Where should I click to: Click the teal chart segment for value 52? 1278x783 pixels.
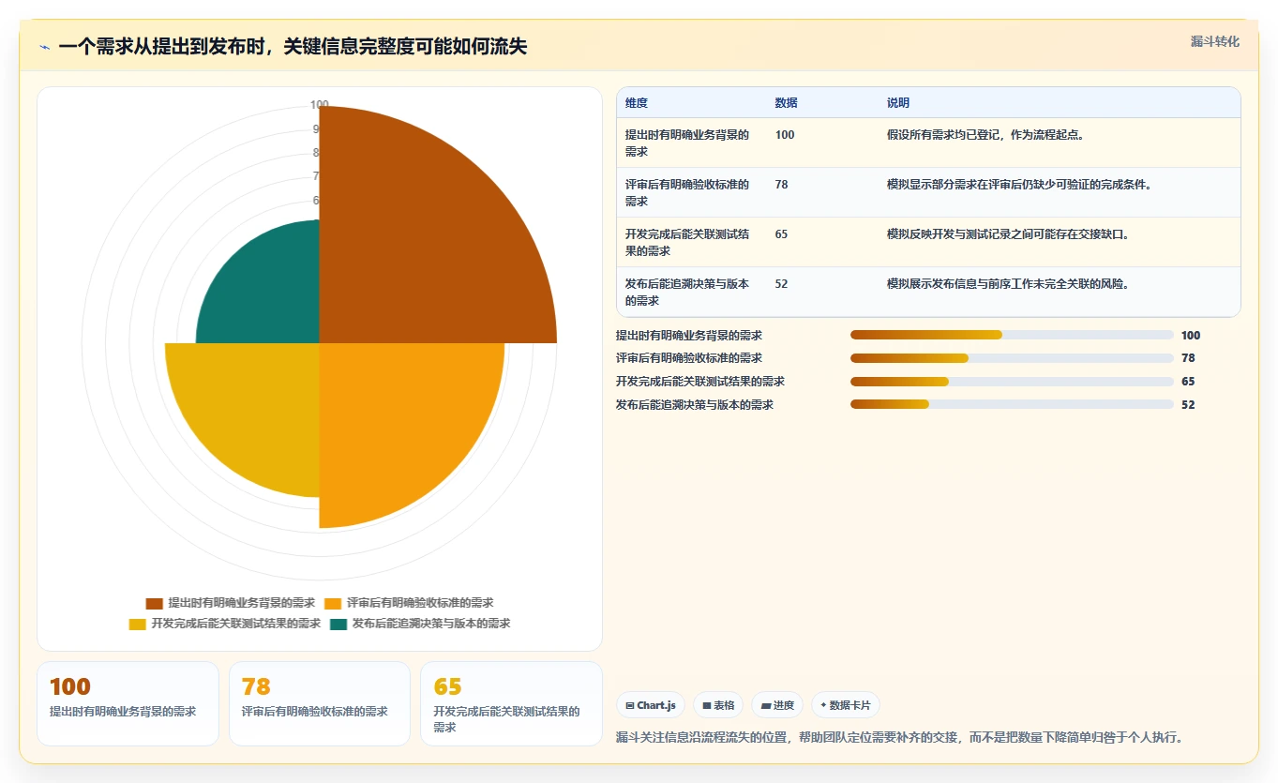coord(272,295)
